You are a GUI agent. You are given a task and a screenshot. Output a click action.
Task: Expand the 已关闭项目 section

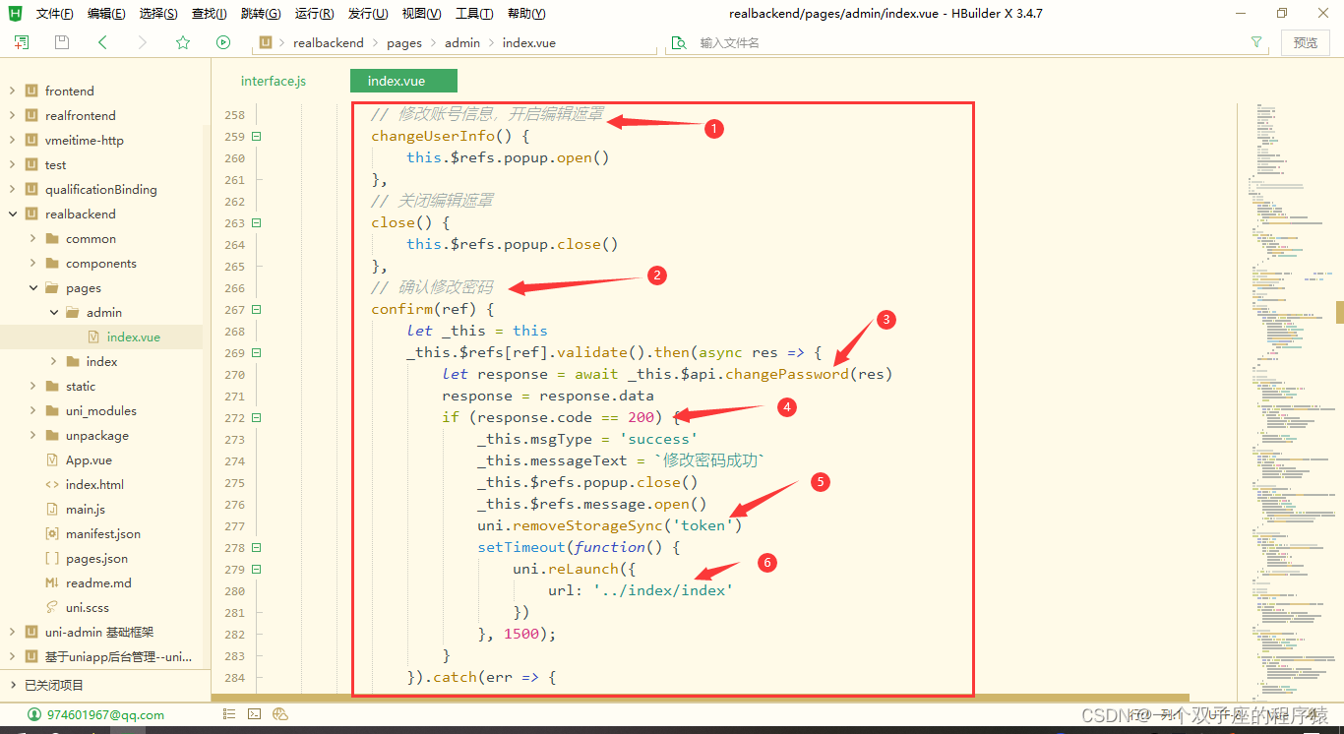(12, 685)
